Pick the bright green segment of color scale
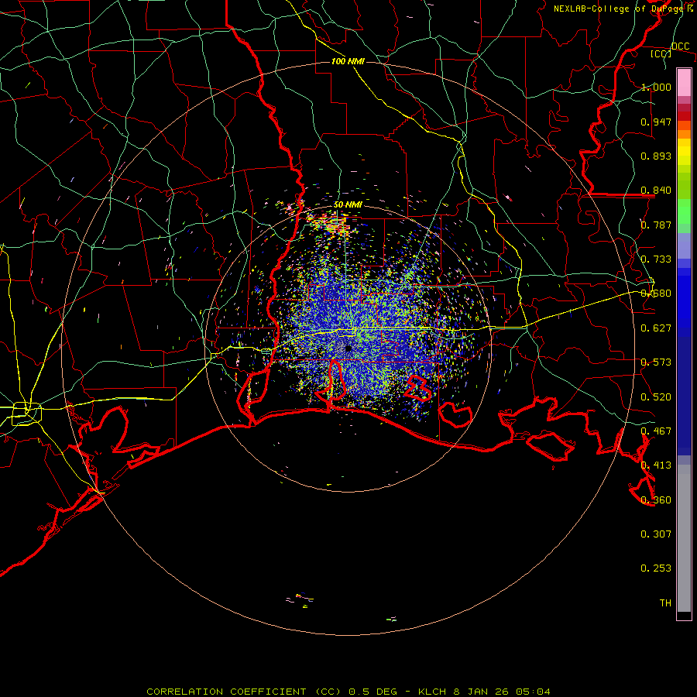 pyautogui.click(x=684, y=211)
